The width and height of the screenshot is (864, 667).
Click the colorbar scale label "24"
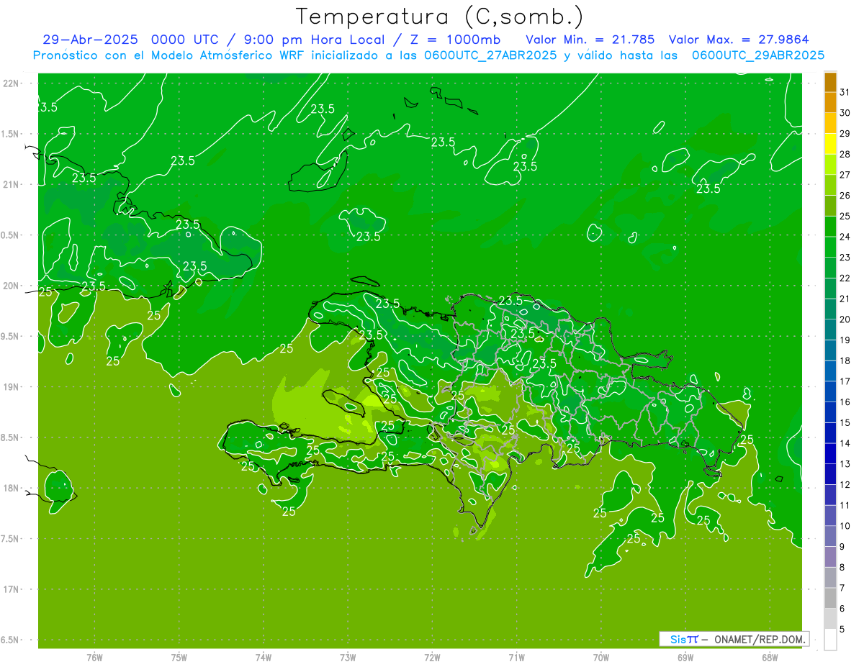pyautogui.click(x=845, y=237)
